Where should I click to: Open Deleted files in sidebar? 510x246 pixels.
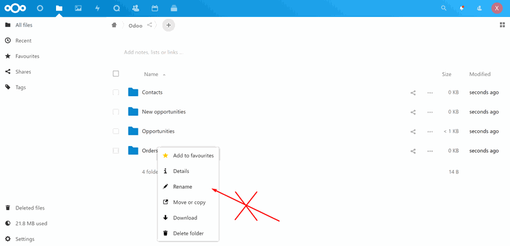(30, 208)
